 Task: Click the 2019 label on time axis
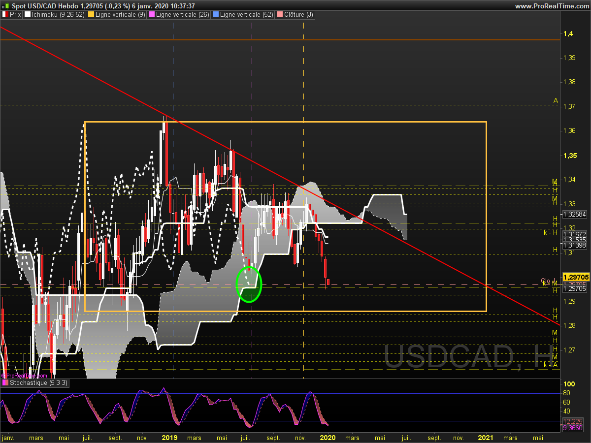tap(169, 438)
